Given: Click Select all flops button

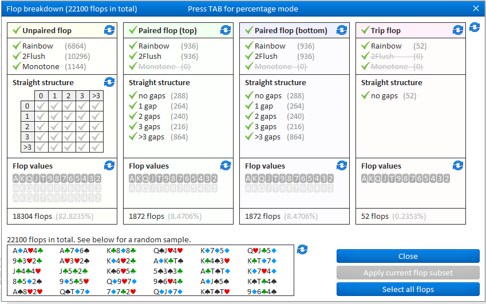Looking at the screenshot, I should point(408,289).
